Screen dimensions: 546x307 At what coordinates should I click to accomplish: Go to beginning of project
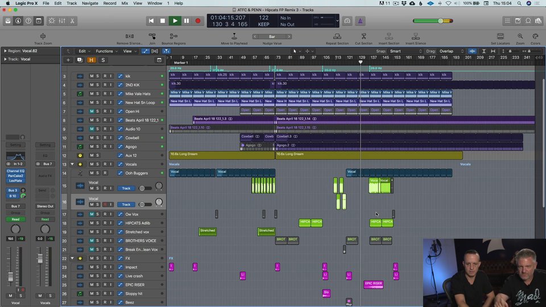coord(151,21)
